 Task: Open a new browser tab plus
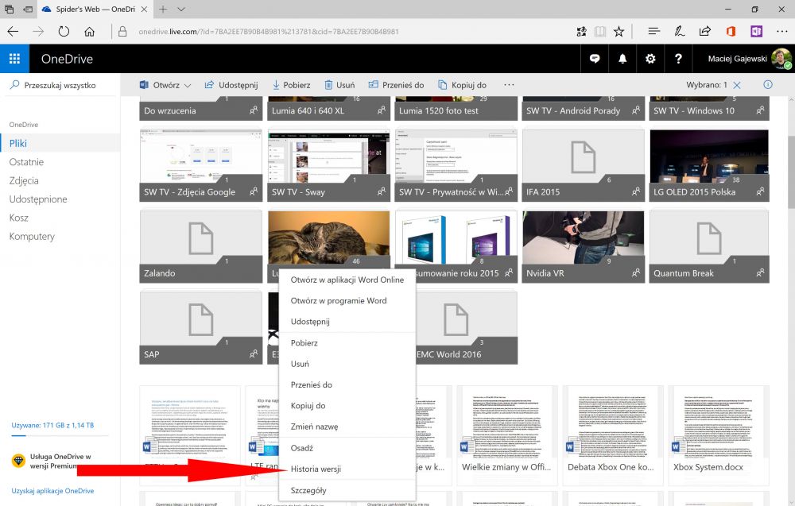(163, 9)
